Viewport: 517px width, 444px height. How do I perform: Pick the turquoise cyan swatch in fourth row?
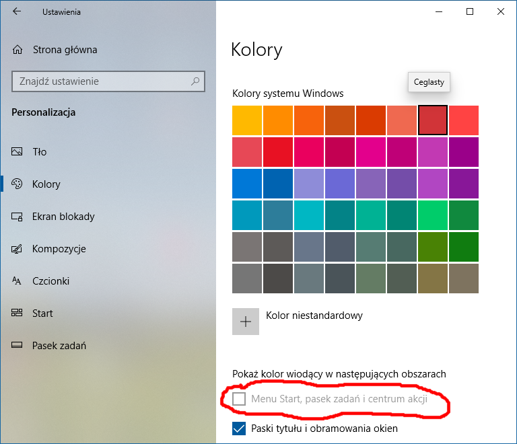pos(309,215)
